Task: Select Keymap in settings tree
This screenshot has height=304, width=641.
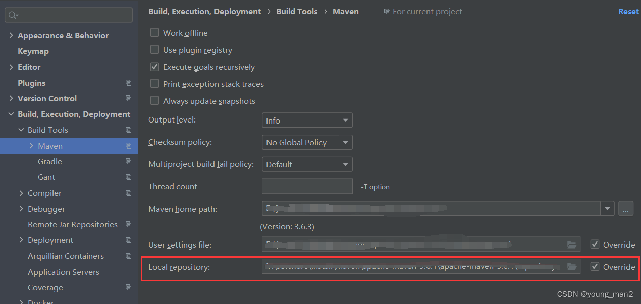Action: pyautogui.click(x=33, y=51)
